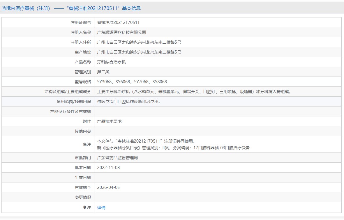Select the 备注 label
Viewport: 344px width, 220px height.
(87, 144)
